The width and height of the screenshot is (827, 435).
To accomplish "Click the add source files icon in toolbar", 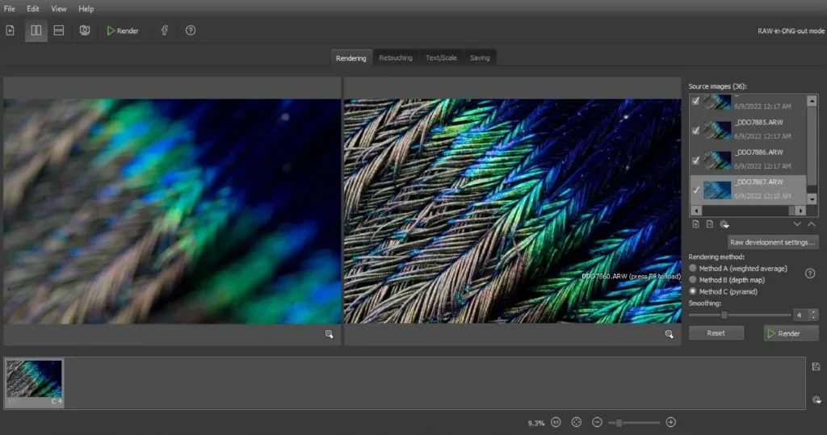I will 10,31.
